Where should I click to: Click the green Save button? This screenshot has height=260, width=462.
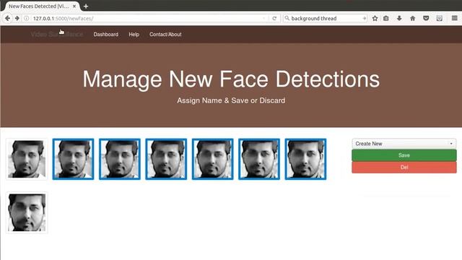coord(404,155)
